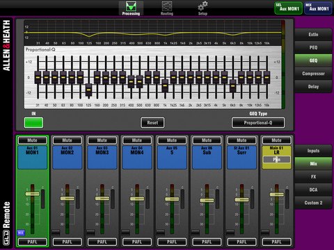
Task: Select the Aux 02 MON2 channel name block
Action: 67,157
